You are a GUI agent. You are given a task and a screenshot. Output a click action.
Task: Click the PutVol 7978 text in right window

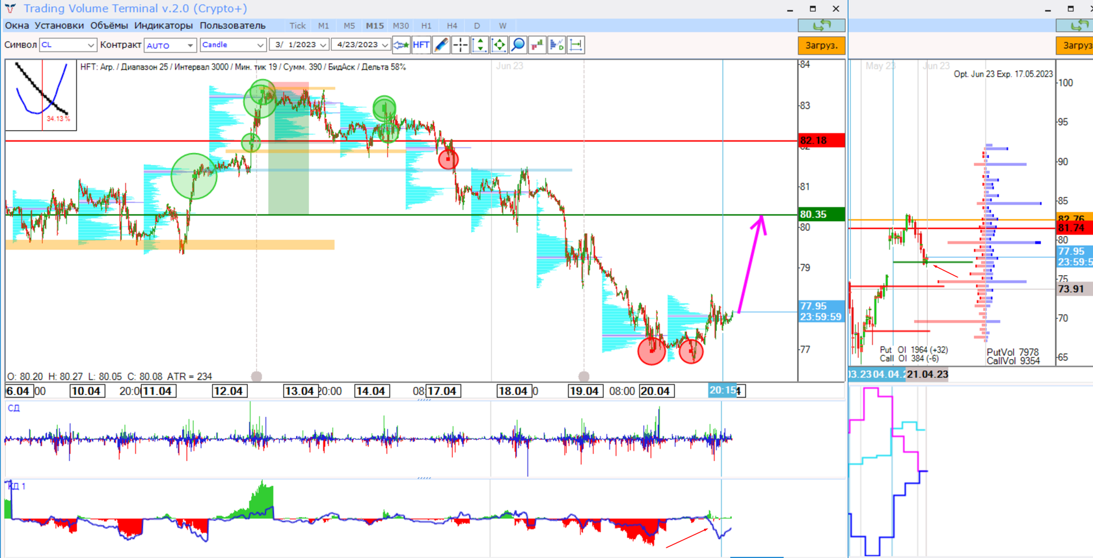click(1013, 352)
